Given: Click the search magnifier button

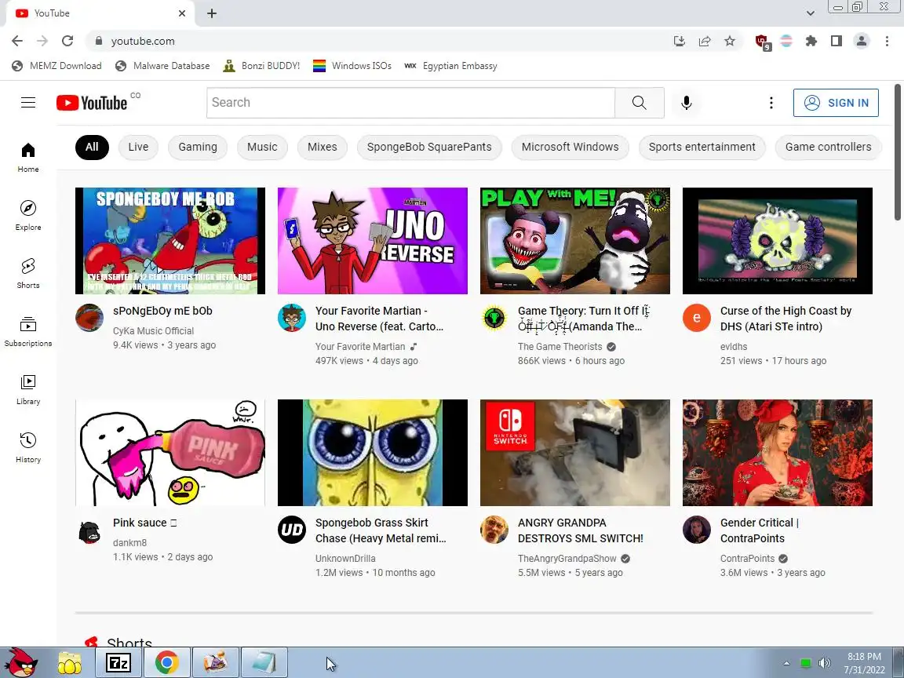Looking at the screenshot, I should click(x=640, y=103).
